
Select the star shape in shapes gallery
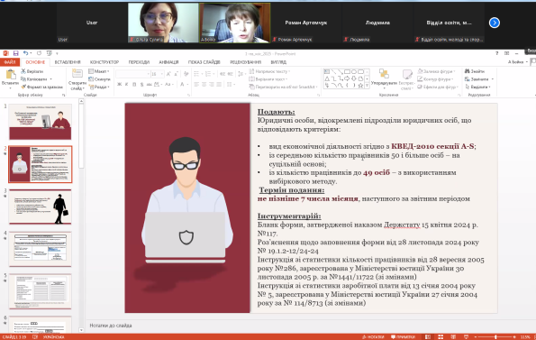pyautogui.click(x=360, y=86)
